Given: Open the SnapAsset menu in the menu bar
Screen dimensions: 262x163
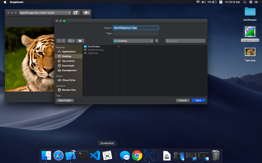Looking at the screenshot, I should click(17, 2).
